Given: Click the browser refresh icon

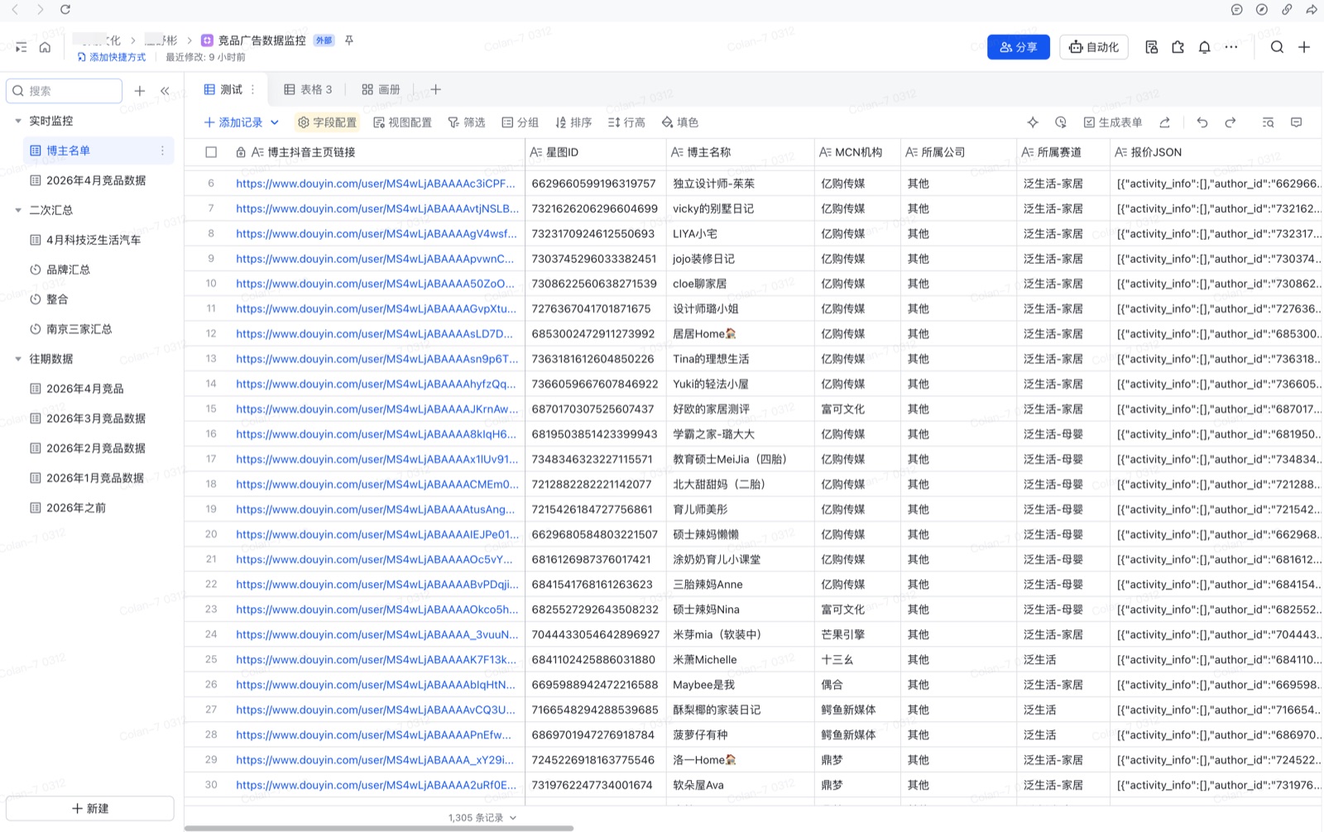Looking at the screenshot, I should (x=65, y=10).
